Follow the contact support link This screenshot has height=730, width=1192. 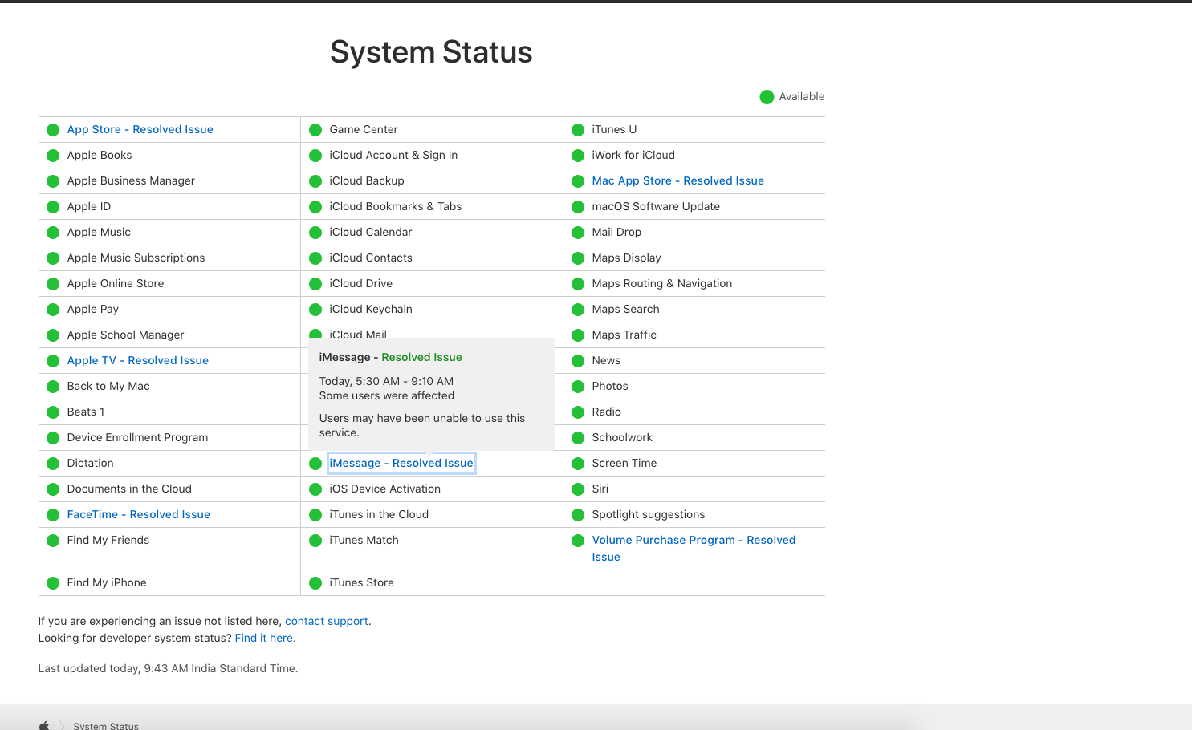[327, 621]
